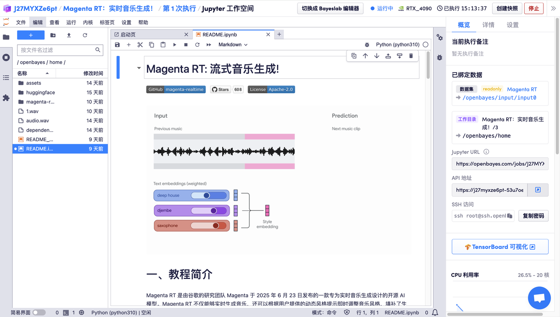Open the chat support bubble
The image size is (560, 317).
tap(539, 298)
